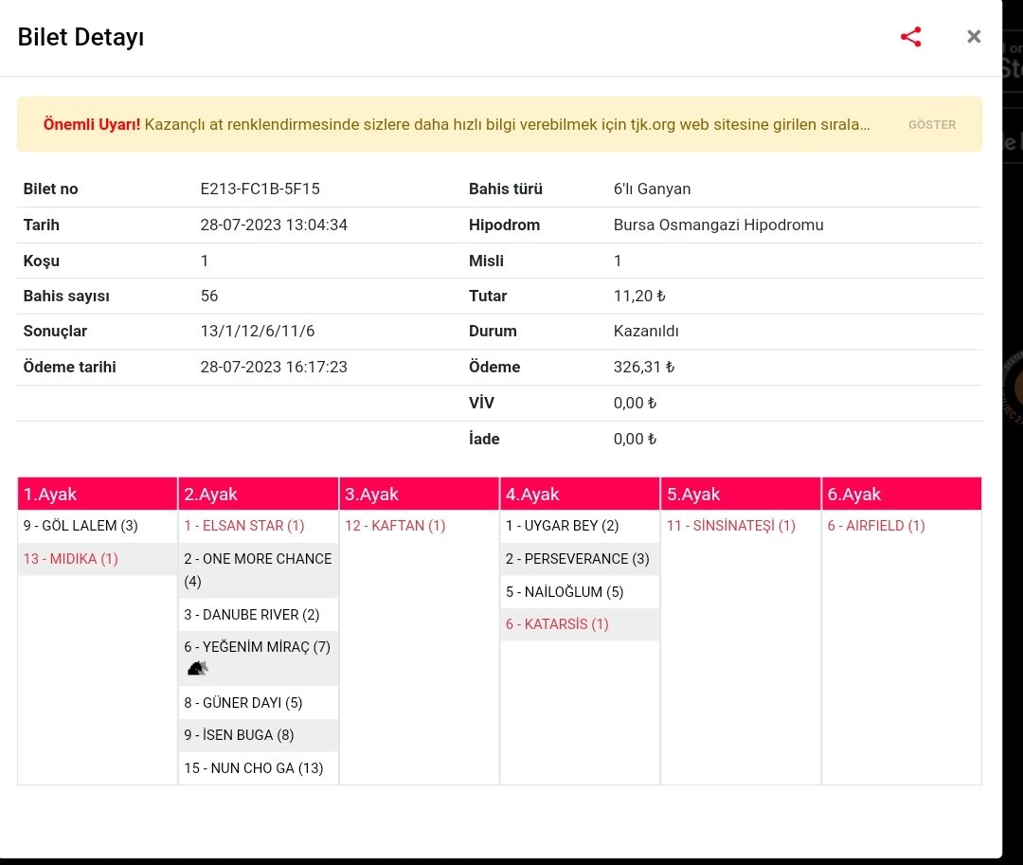Select winning horse 13 - MIDIKA (1)
This screenshot has width=1023, height=865.
pos(70,559)
